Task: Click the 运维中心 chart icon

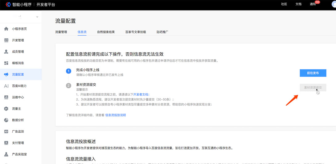Action: pyautogui.click(x=6, y=97)
